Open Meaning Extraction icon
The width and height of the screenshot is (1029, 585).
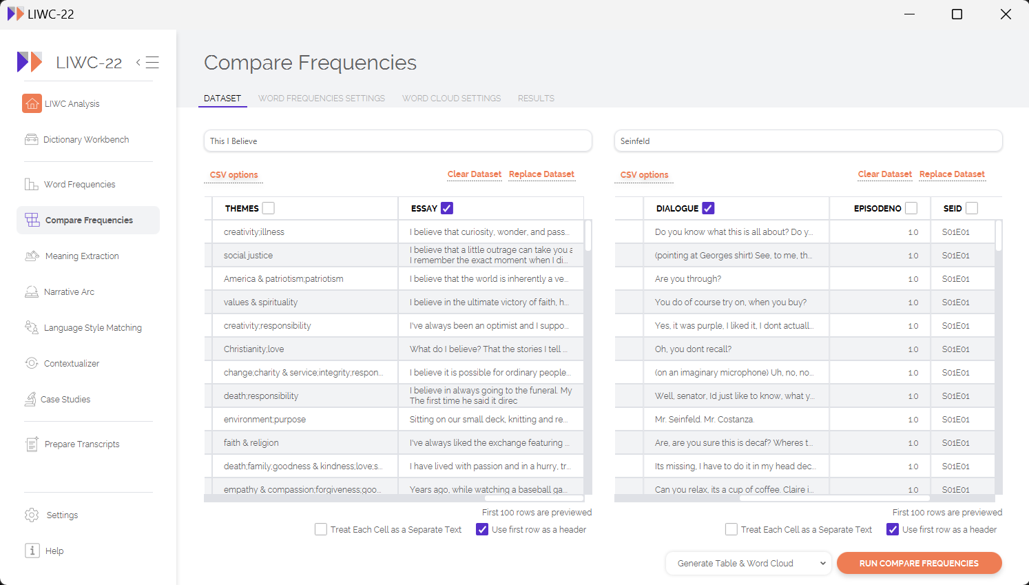(x=32, y=256)
